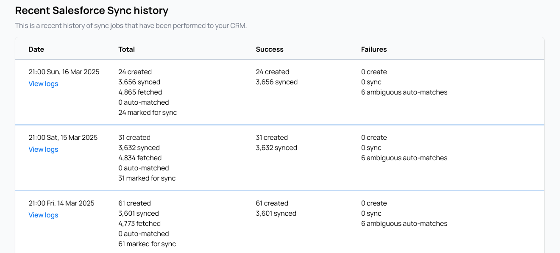This screenshot has height=253, width=560.
Task: Select the 24 marked for sync entry
Action: [148, 113]
